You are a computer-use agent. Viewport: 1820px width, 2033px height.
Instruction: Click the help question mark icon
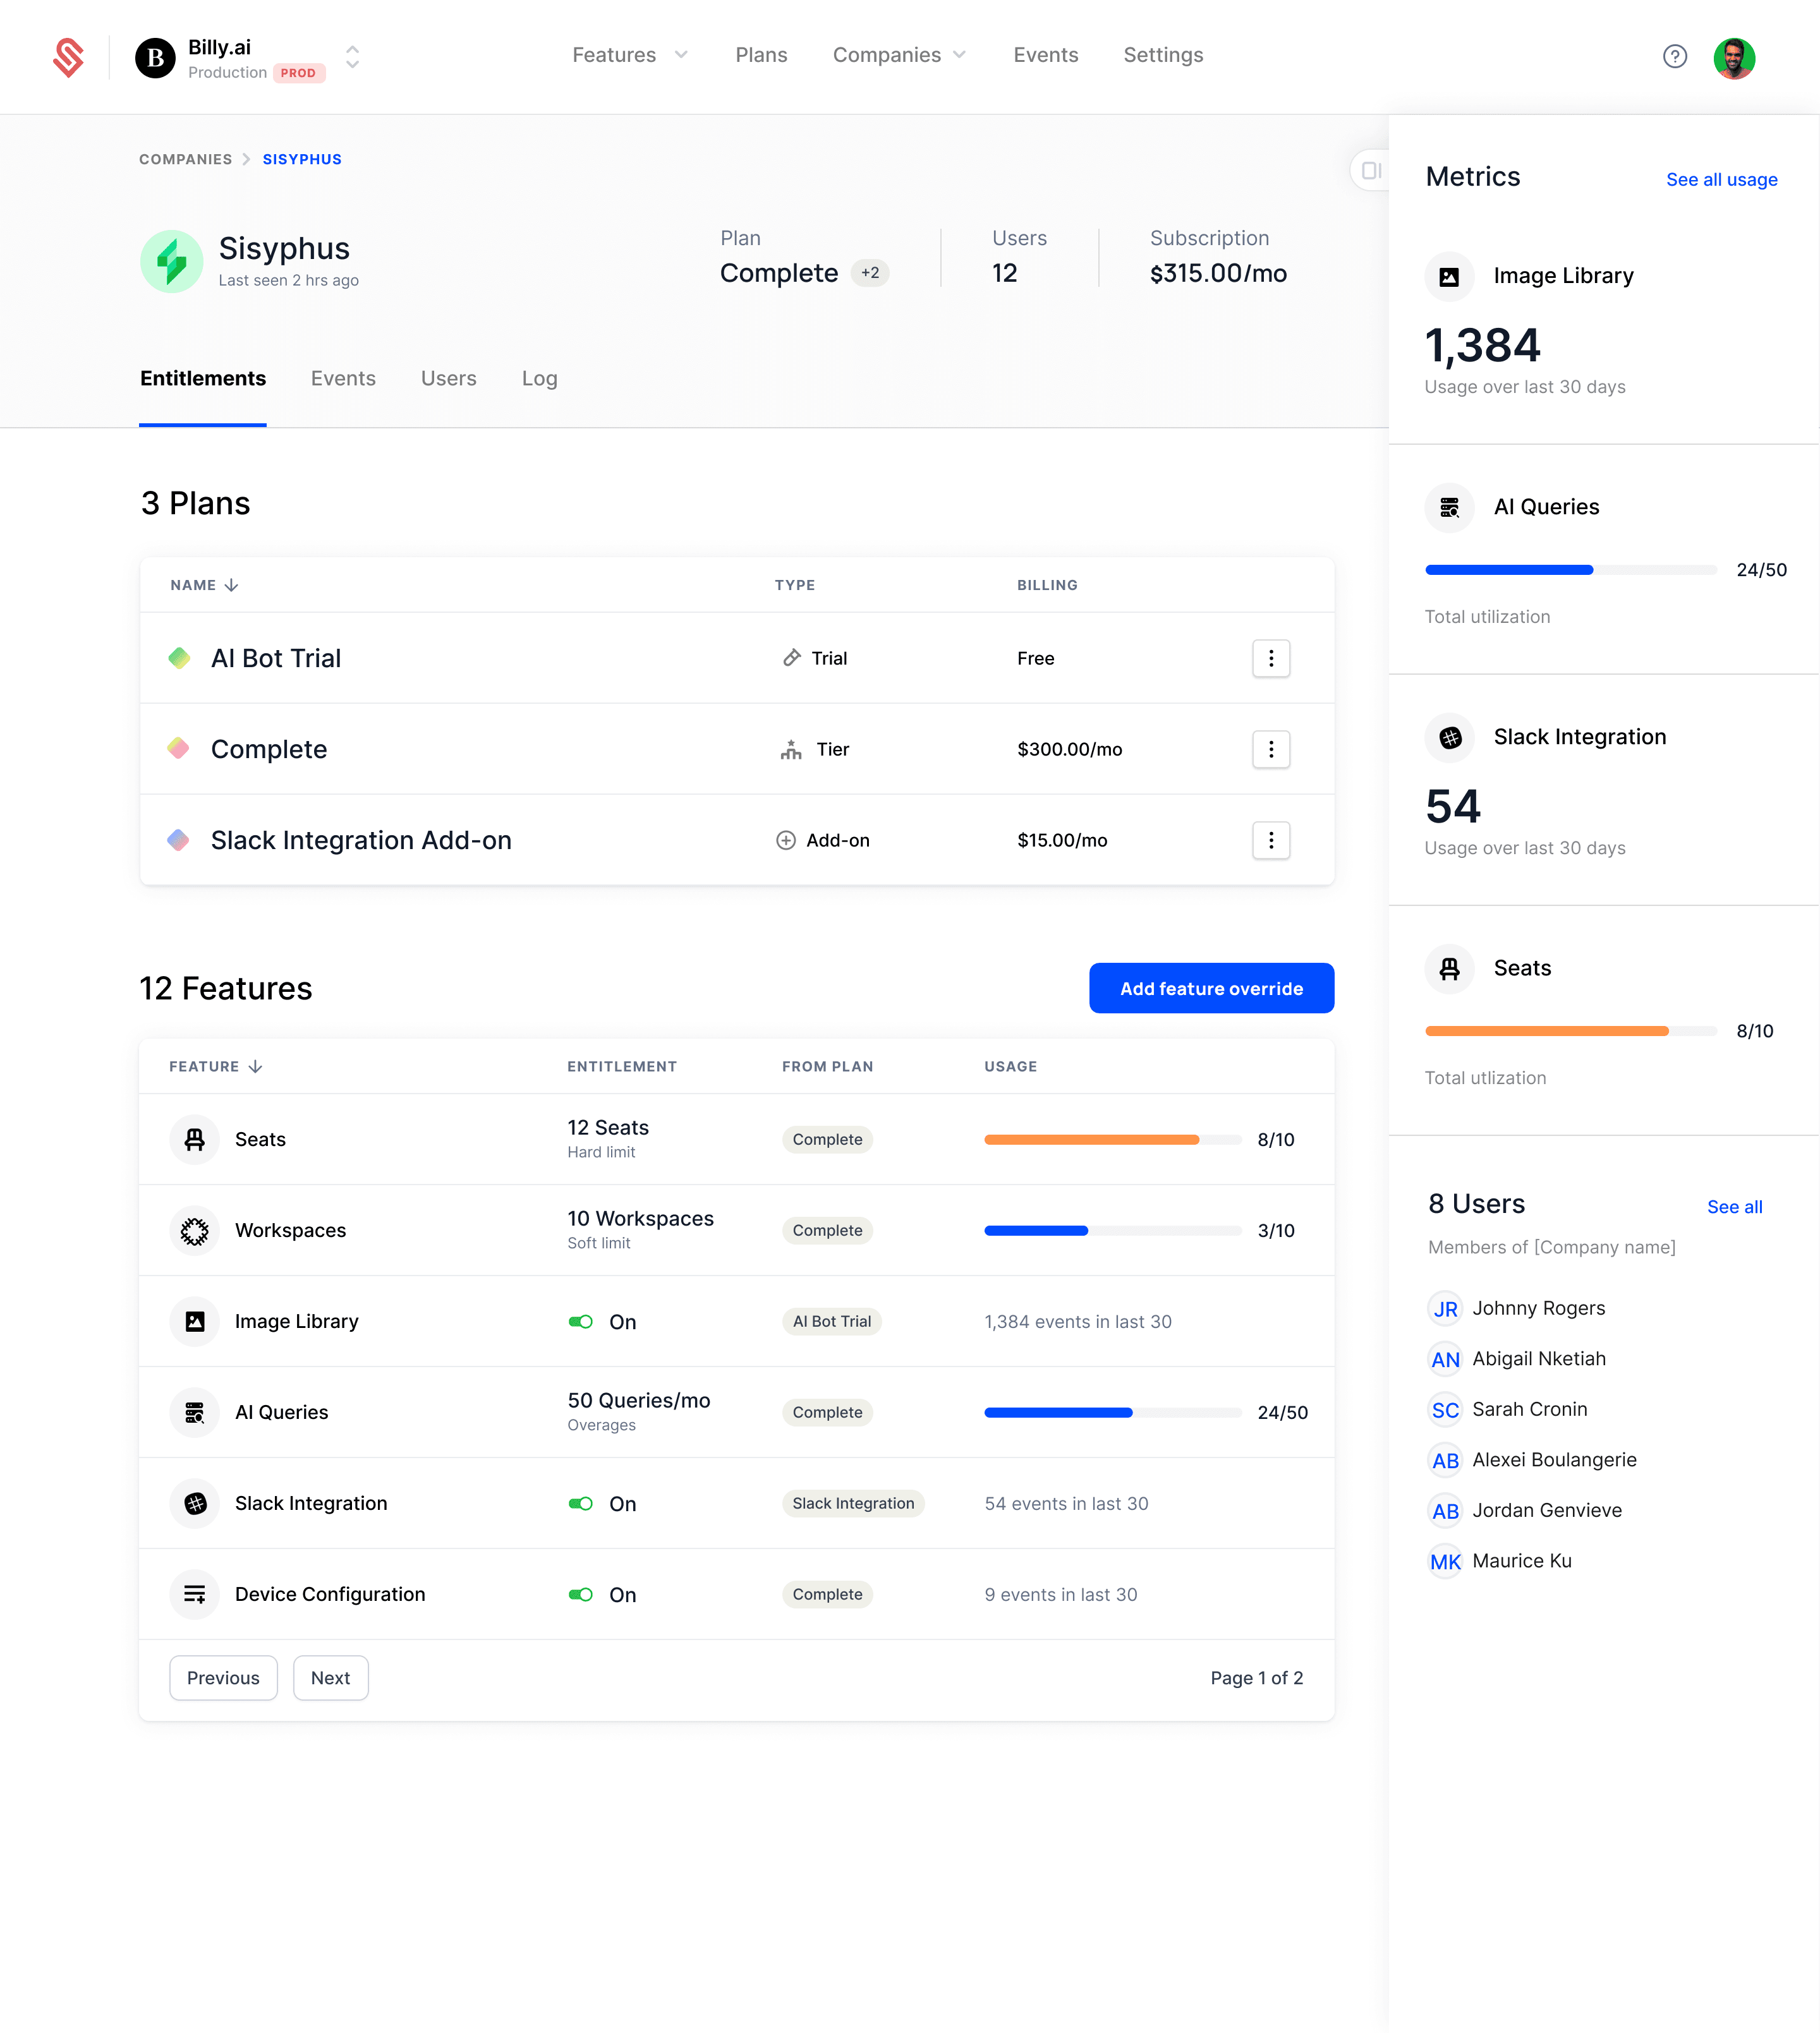click(x=1674, y=56)
